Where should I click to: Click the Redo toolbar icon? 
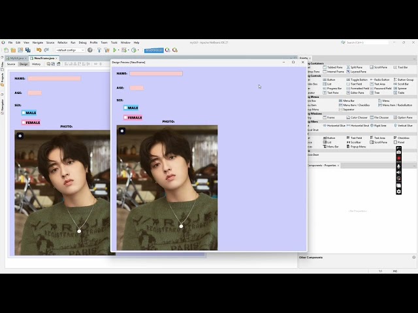[x=46, y=50]
